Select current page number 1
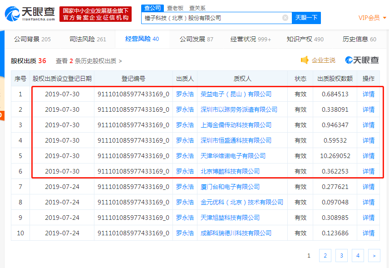 tap(309, 256)
